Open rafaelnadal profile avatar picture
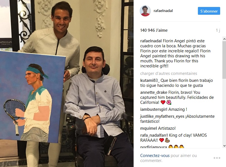This screenshot has height=167, width=226. [145, 11]
